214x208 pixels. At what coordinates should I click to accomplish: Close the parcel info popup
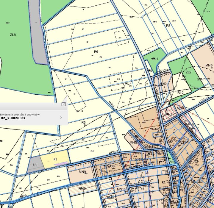click(x=64, y=104)
